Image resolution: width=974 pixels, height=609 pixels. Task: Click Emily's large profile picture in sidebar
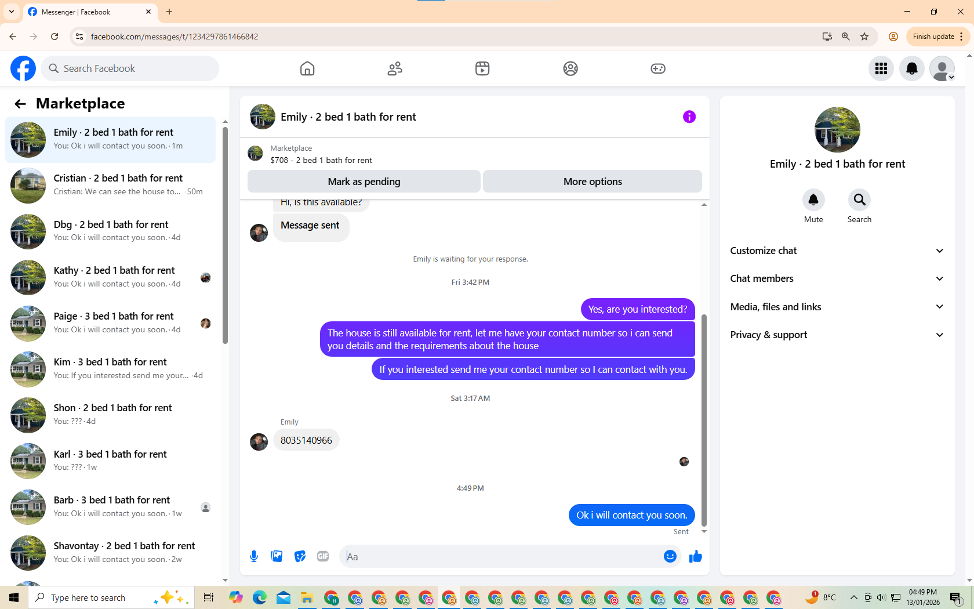point(837,129)
